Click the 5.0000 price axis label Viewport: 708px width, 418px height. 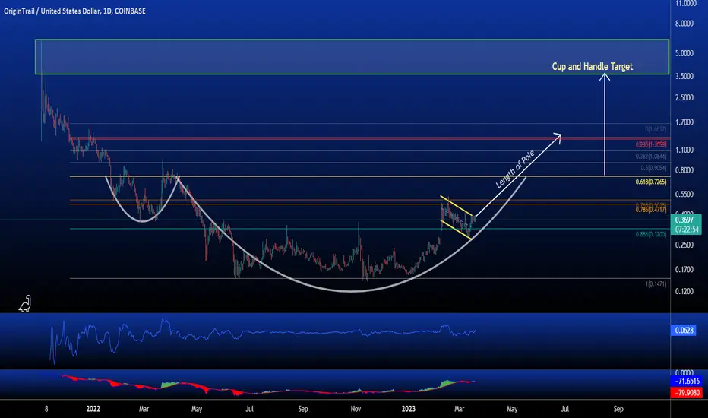pos(684,53)
